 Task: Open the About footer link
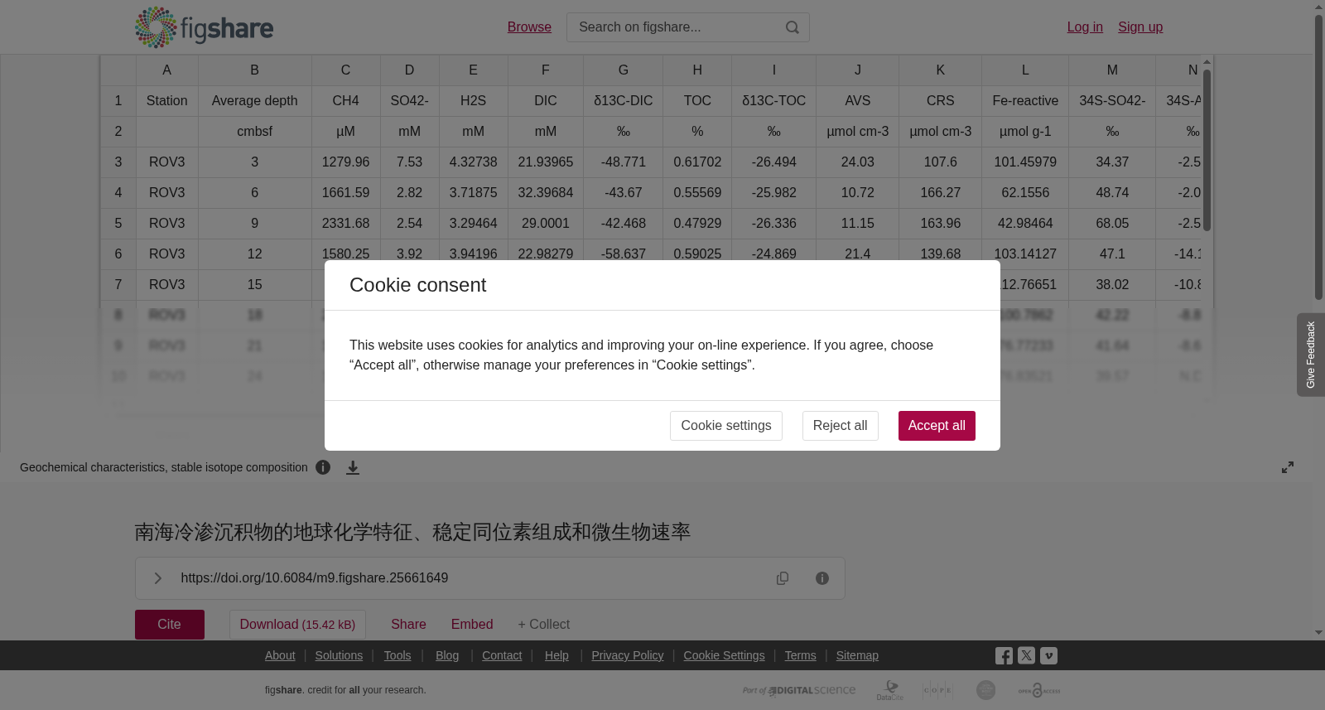[280, 655]
